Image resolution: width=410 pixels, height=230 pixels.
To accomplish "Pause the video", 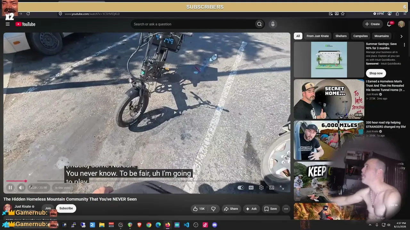I will [10, 188].
